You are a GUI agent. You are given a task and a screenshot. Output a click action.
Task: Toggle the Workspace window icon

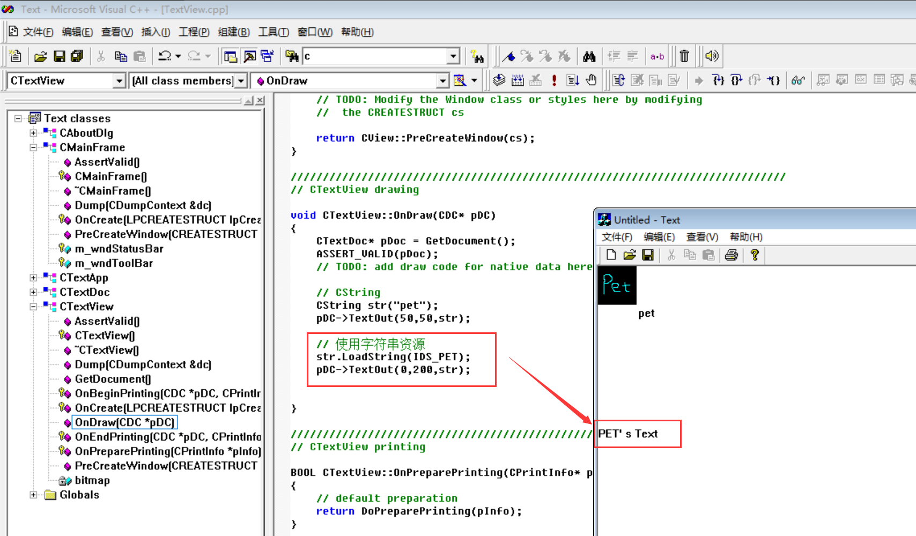click(231, 56)
